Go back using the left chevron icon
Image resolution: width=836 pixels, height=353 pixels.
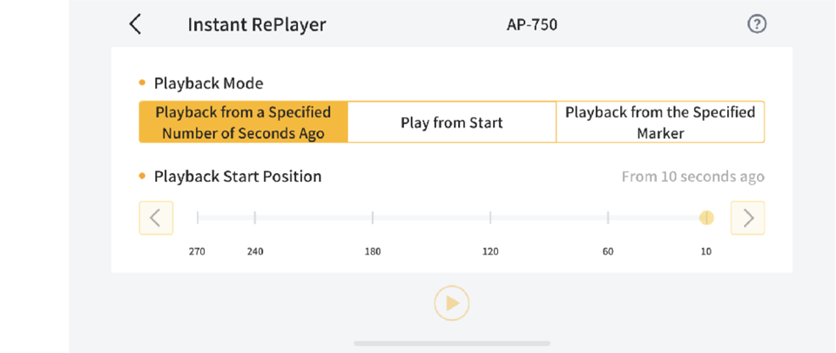(135, 24)
